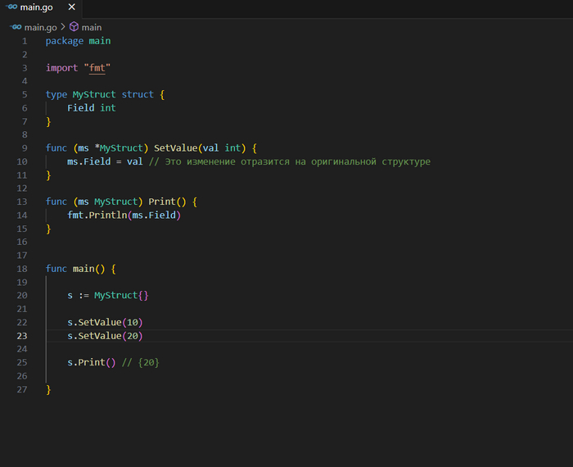Open main.go breadcrumb file segment
Screen dimensions: 573x467
click(x=39, y=27)
